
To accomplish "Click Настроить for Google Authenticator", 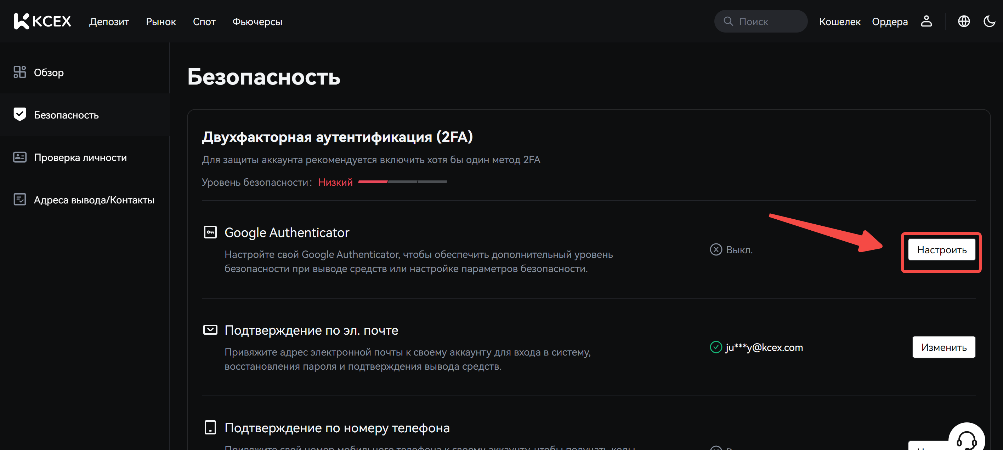I will tap(941, 249).
